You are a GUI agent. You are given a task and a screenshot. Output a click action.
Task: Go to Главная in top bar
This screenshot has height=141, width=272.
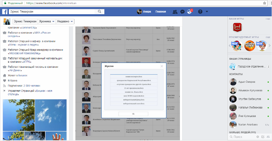coord(161,12)
